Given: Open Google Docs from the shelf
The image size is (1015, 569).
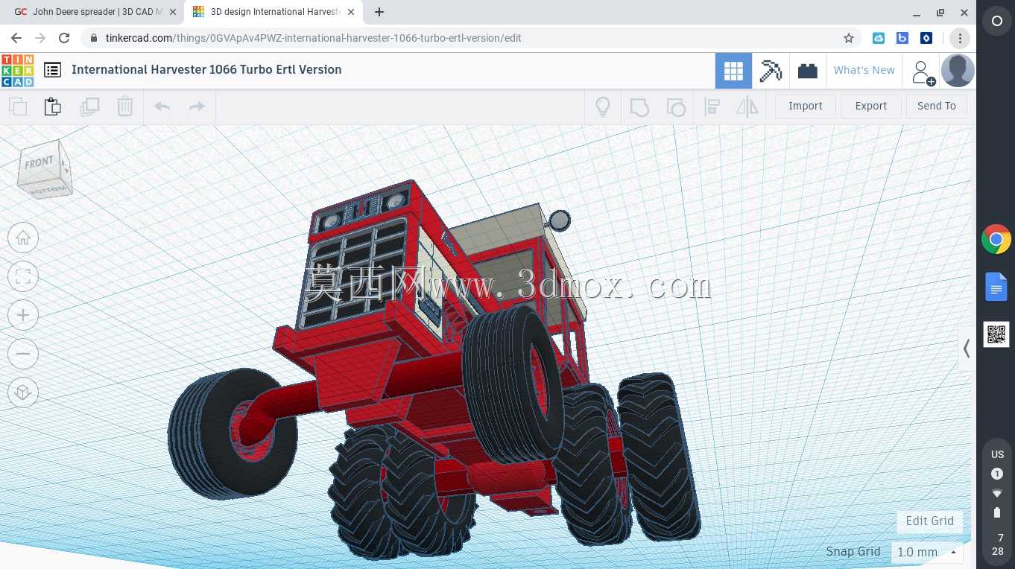Looking at the screenshot, I should 996,287.
